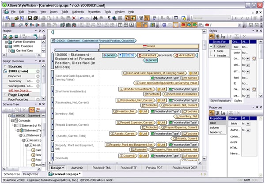
Task: Click the Goodwill tag in design view
Action: tap(128, 156)
